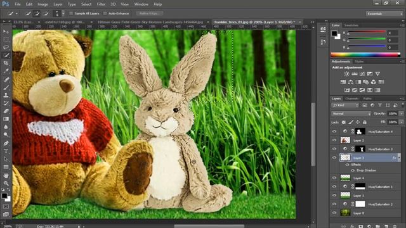Toggle Drop Shadow effect visibility
This screenshot has height=228, width=406.
pyautogui.click(x=353, y=170)
